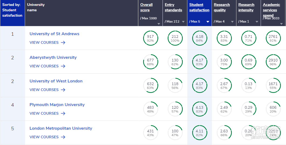Image resolution: width=286 pixels, height=145 pixels.
Task: Open the Research quality sort dropdown arrow
Action: point(232,22)
